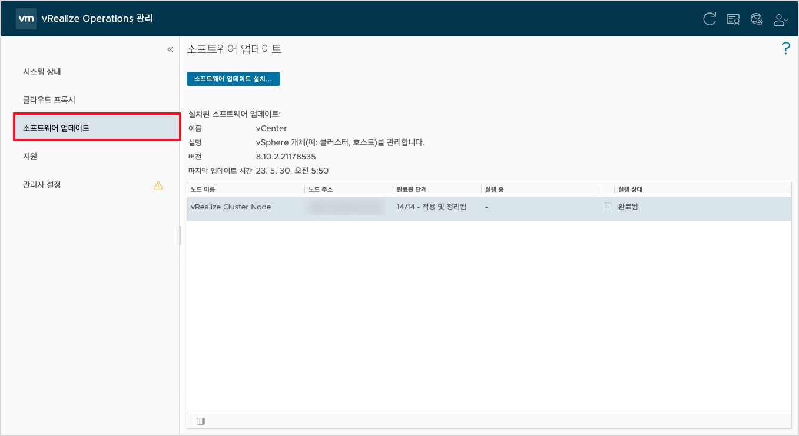Click the 완료됨 status text
799x436 pixels.
[628, 207]
